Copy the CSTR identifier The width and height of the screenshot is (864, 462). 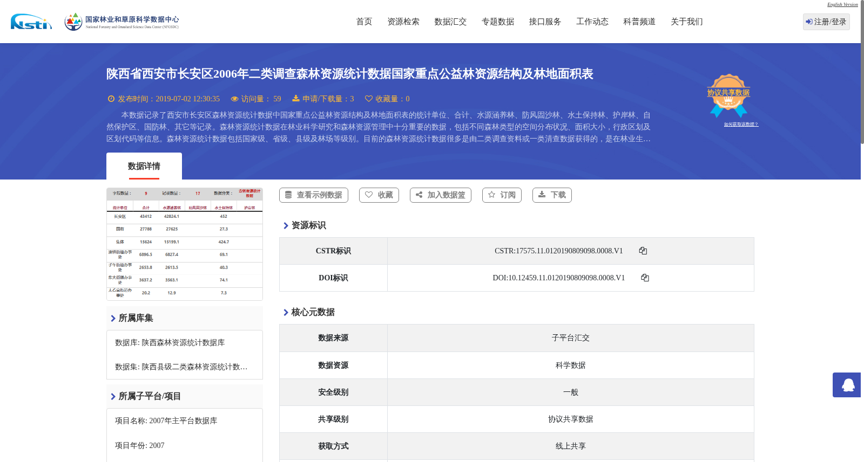(643, 251)
